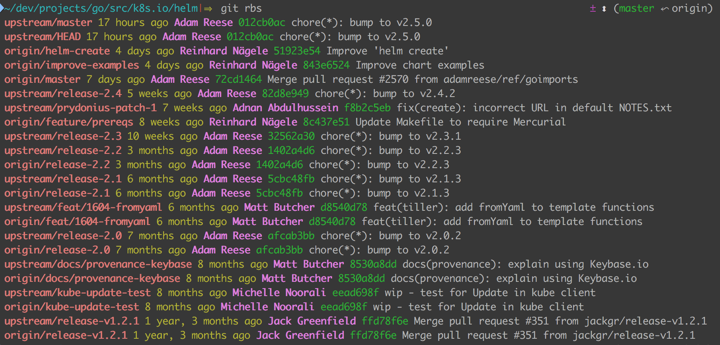720x345 pixels.
Task: Click the plus-minus git status indicator
Action: click(592, 8)
